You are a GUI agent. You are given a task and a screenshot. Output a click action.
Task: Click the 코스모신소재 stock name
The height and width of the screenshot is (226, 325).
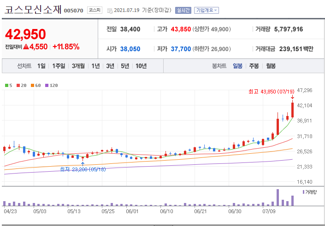coord(33,10)
